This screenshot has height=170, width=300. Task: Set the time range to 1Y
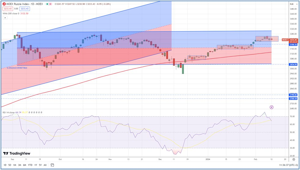(35, 165)
